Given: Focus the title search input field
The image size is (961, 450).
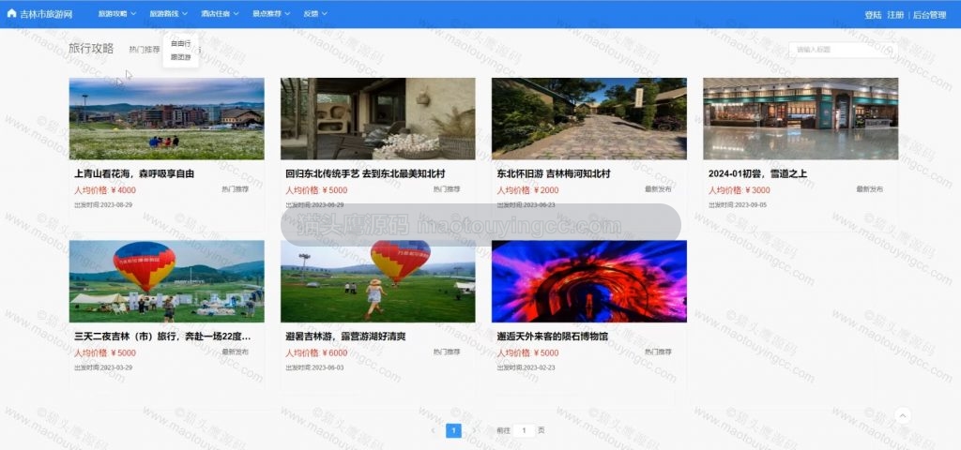Looking at the screenshot, I should 844,50.
